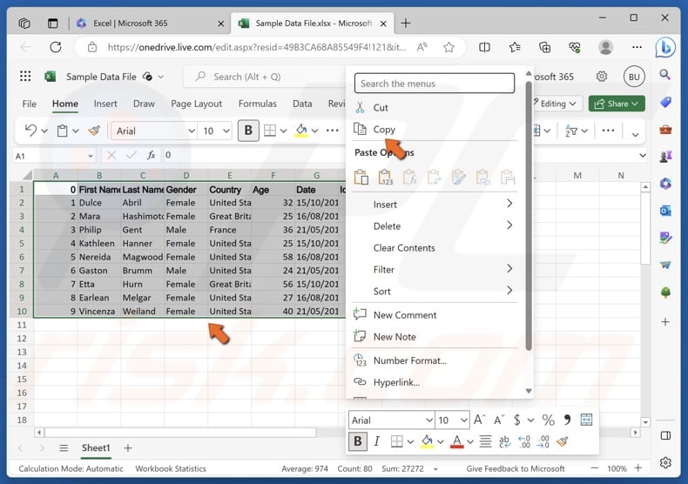Open the mini toolbar font name dropdown
Image resolution: width=688 pixels, height=484 pixels.
pyautogui.click(x=429, y=420)
